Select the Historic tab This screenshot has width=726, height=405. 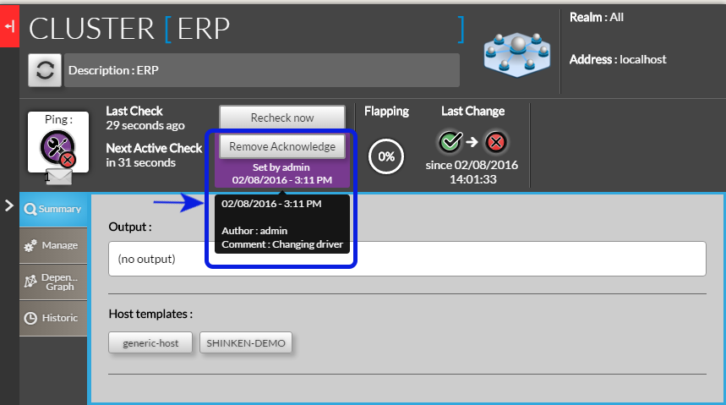click(53, 318)
